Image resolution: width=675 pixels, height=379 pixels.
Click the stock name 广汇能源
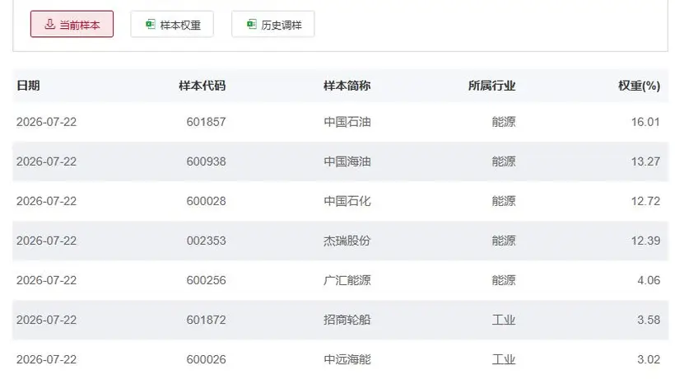(x=347, y=280)
